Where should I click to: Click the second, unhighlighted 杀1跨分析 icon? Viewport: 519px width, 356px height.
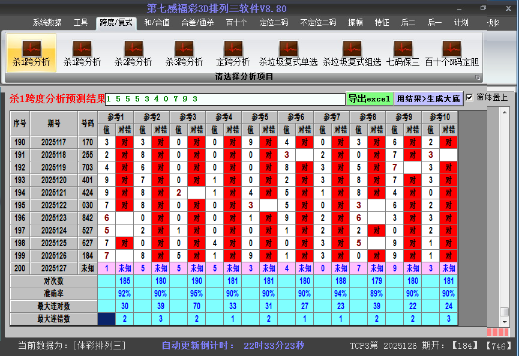coord(82,53)
